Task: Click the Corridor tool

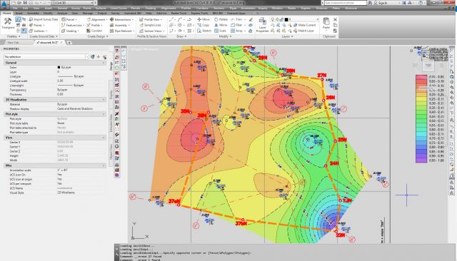Action: pyautogui.click(x=94, y=31)
